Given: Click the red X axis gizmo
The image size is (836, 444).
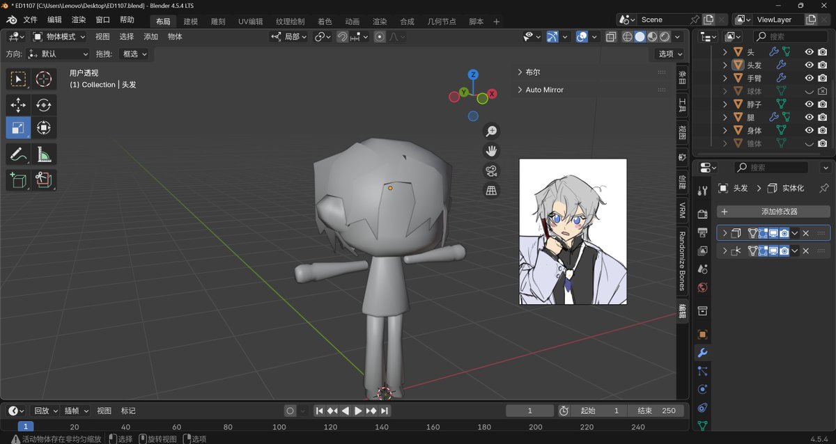Looking at the screenshot, I should click(x=492, y=93).
